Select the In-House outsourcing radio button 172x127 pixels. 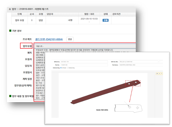61,68
